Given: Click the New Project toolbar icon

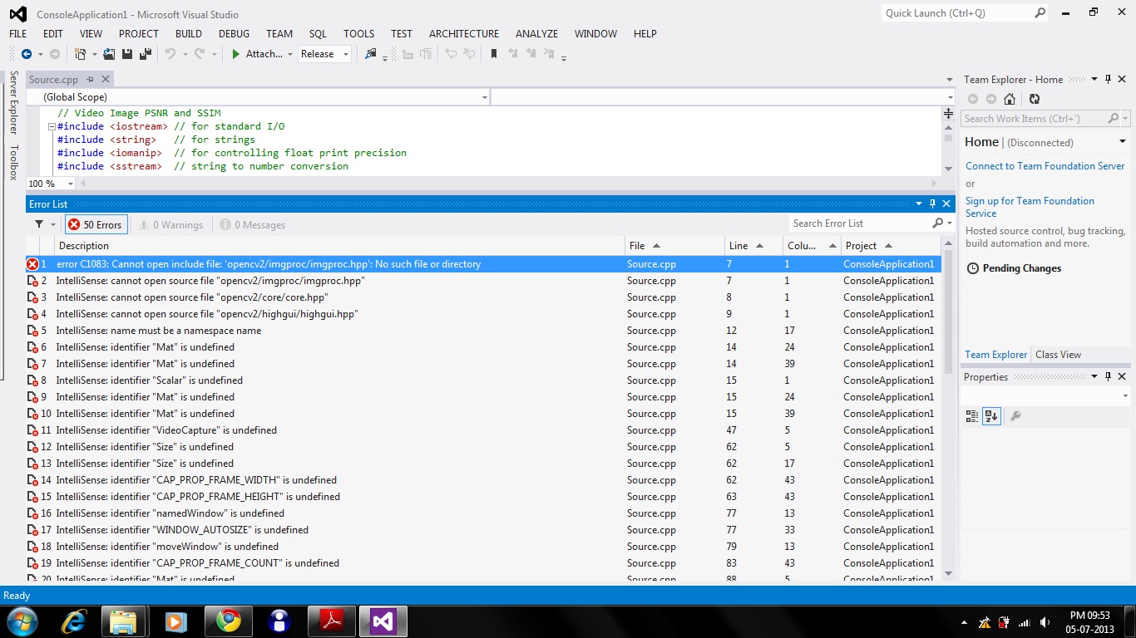Looking at the screenshot, I should (x=80, y=54).
